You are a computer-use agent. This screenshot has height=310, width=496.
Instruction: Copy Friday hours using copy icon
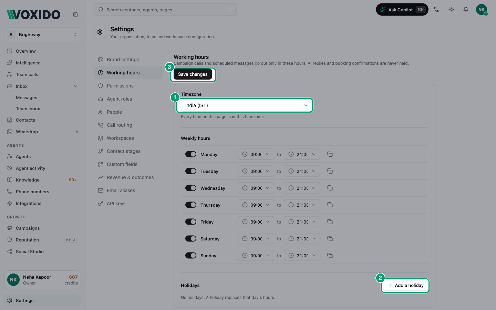coord(330,222)
